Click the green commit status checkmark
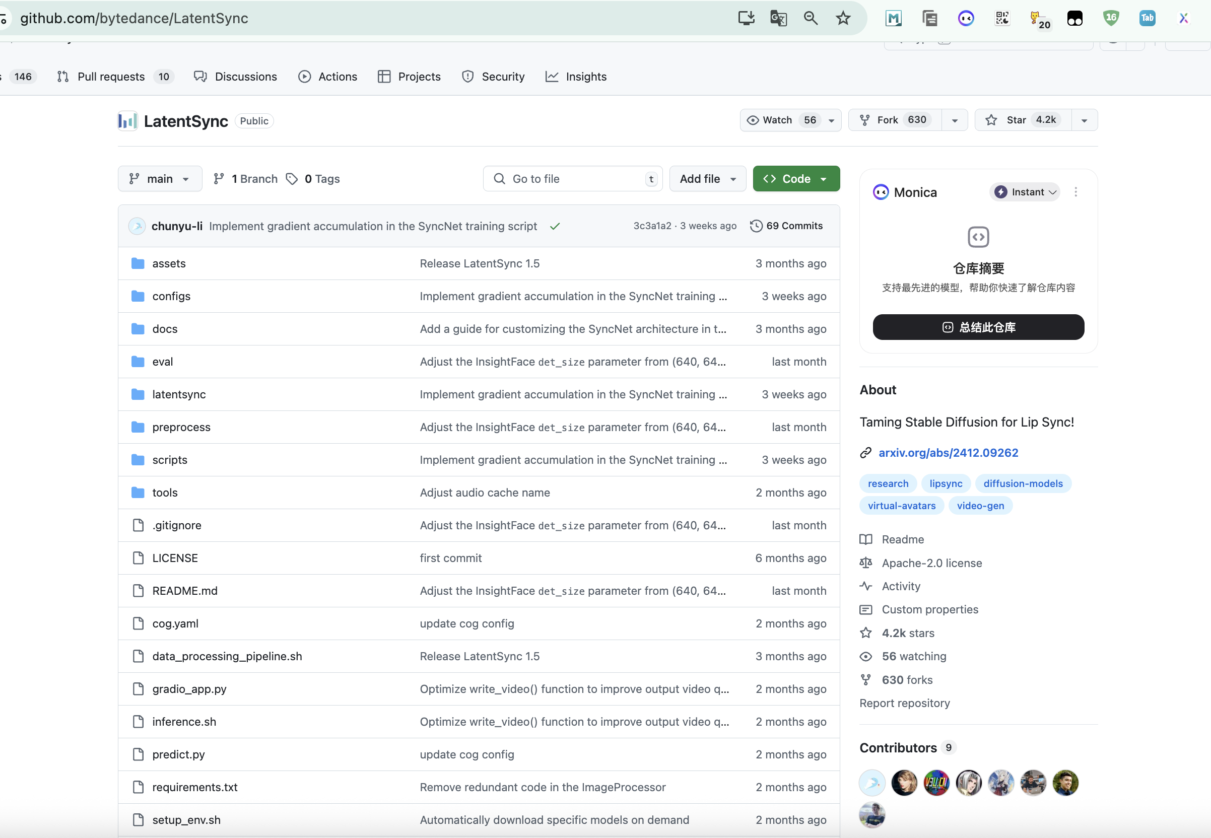1211x838 pixels. 555,226
